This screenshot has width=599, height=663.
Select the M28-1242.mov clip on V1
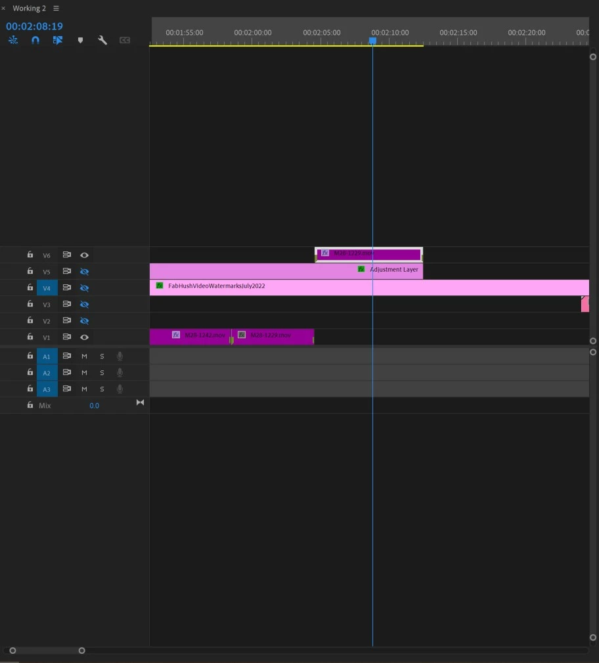(190, 337)
